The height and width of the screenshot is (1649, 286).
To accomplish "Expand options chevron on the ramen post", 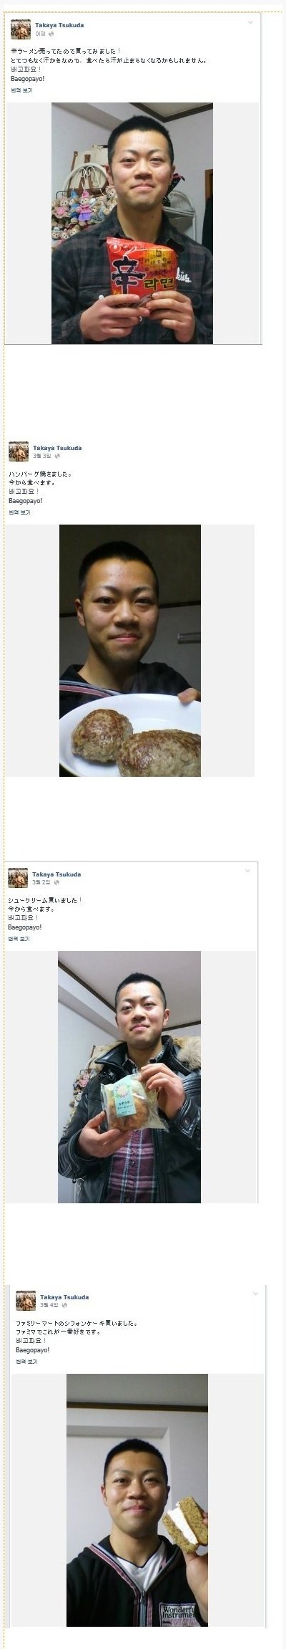I will 250,22.
